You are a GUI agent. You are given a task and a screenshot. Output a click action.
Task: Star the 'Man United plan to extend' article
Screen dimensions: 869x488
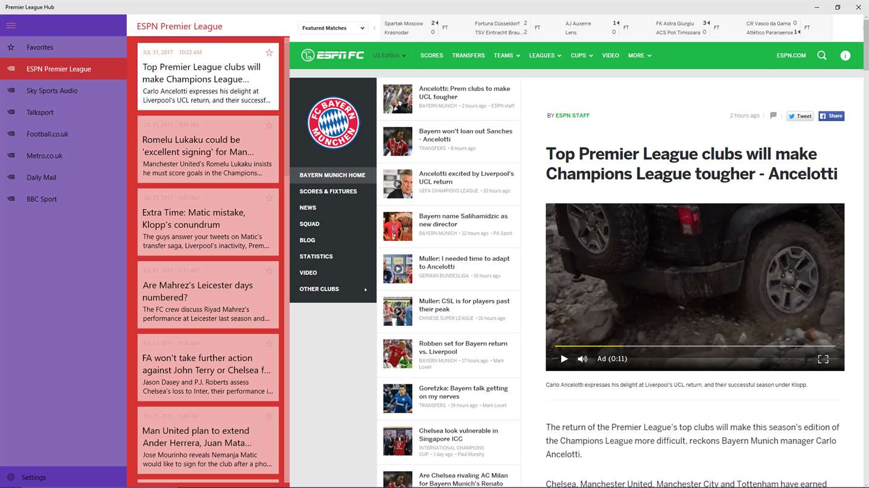pyautogui.click(x=269, y=416)
